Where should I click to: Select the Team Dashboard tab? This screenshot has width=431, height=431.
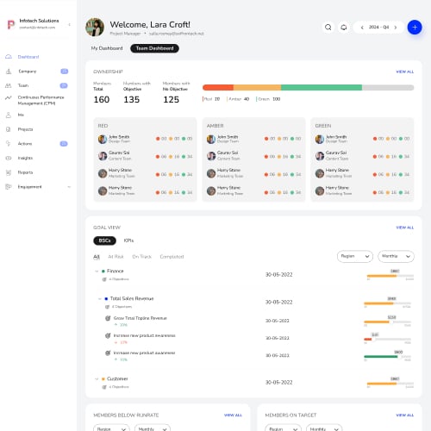coord(154,48)
